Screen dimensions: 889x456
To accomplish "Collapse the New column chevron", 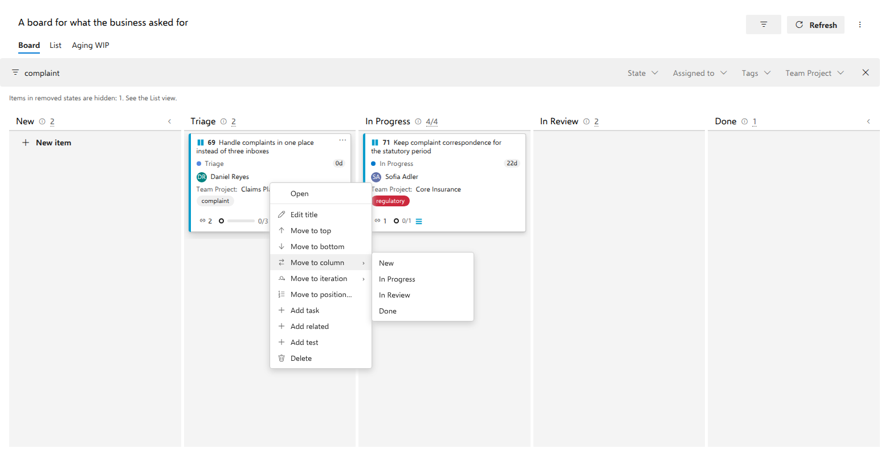I will click(x=169, y=121).
